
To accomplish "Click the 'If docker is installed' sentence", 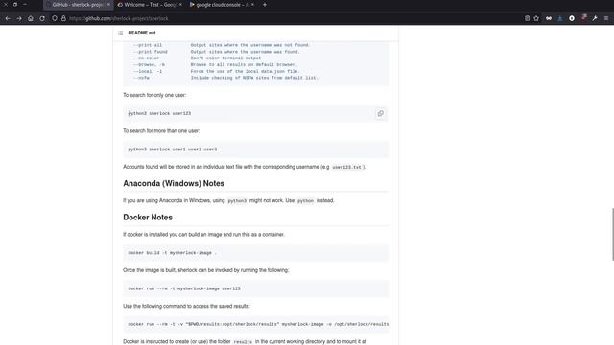I will coord(203,235).
